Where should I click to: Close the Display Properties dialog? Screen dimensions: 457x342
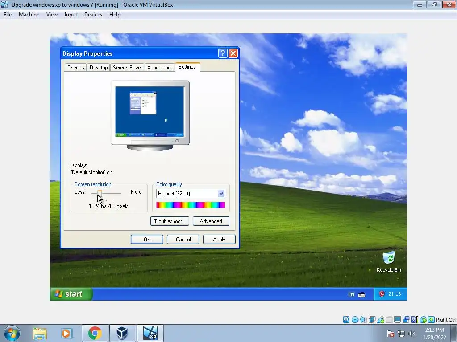[233, 53]
